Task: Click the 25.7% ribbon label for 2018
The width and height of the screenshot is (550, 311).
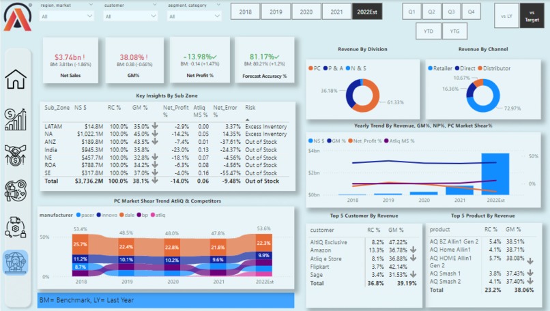Action: tap(81, 244)
